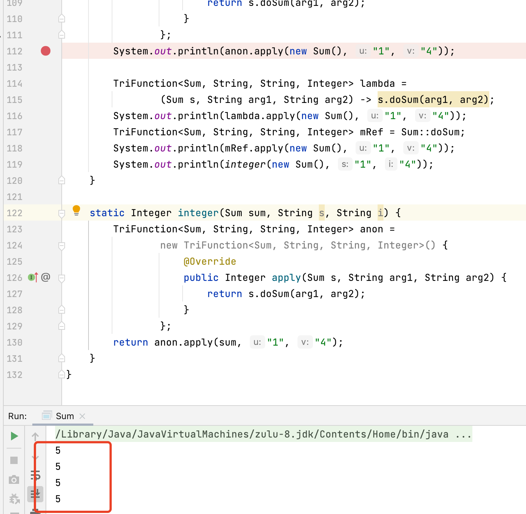
Task: Toggle scroll to end in console
Action: [x=35, y=494]
